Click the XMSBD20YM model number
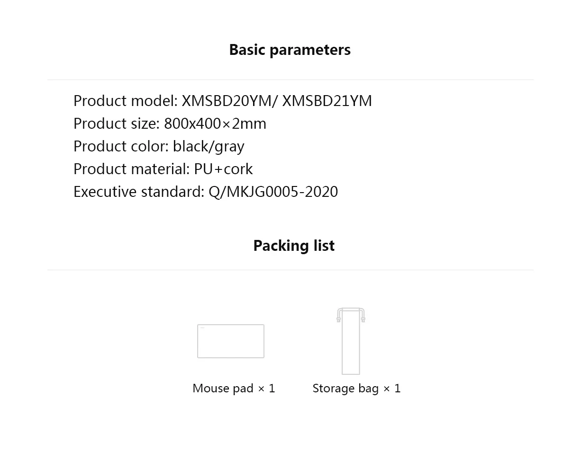This screenshot has height=460, width=581. coord(225,101)
